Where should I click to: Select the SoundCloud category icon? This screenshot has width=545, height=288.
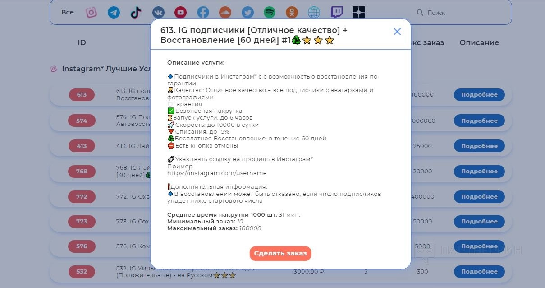[225, 13]
